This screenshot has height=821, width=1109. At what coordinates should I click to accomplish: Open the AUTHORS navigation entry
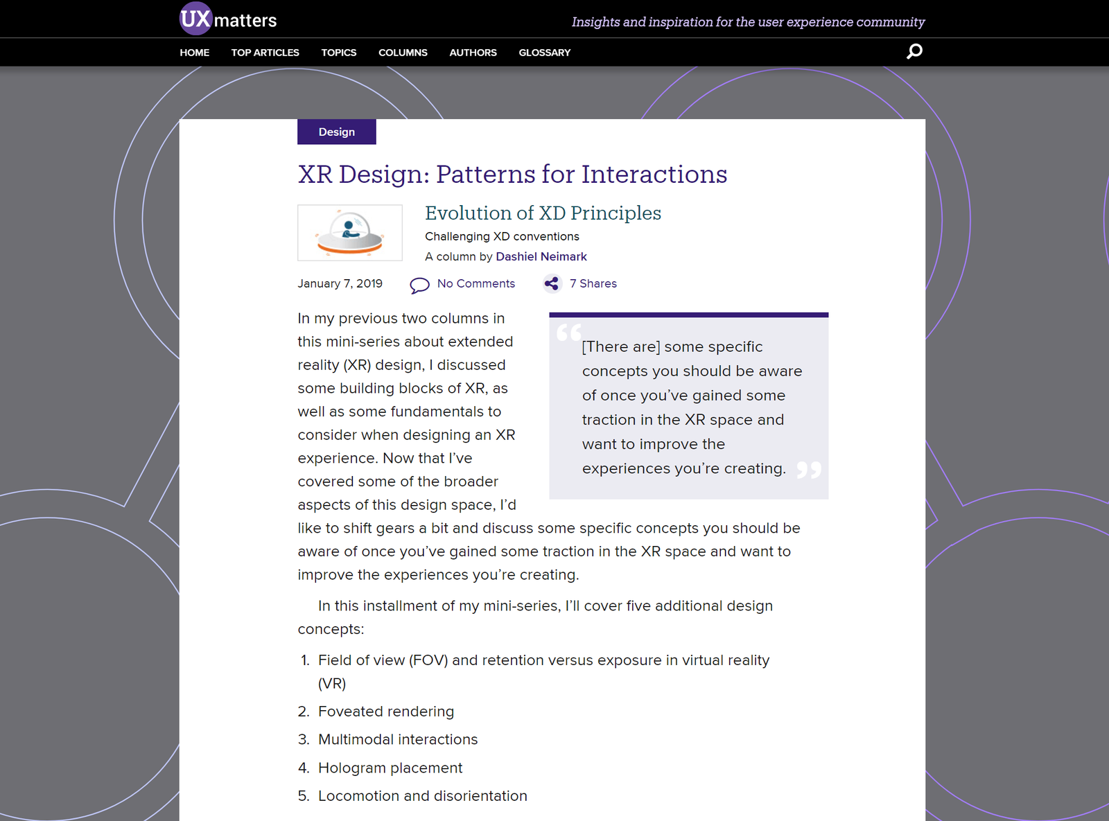pos(473,52)
